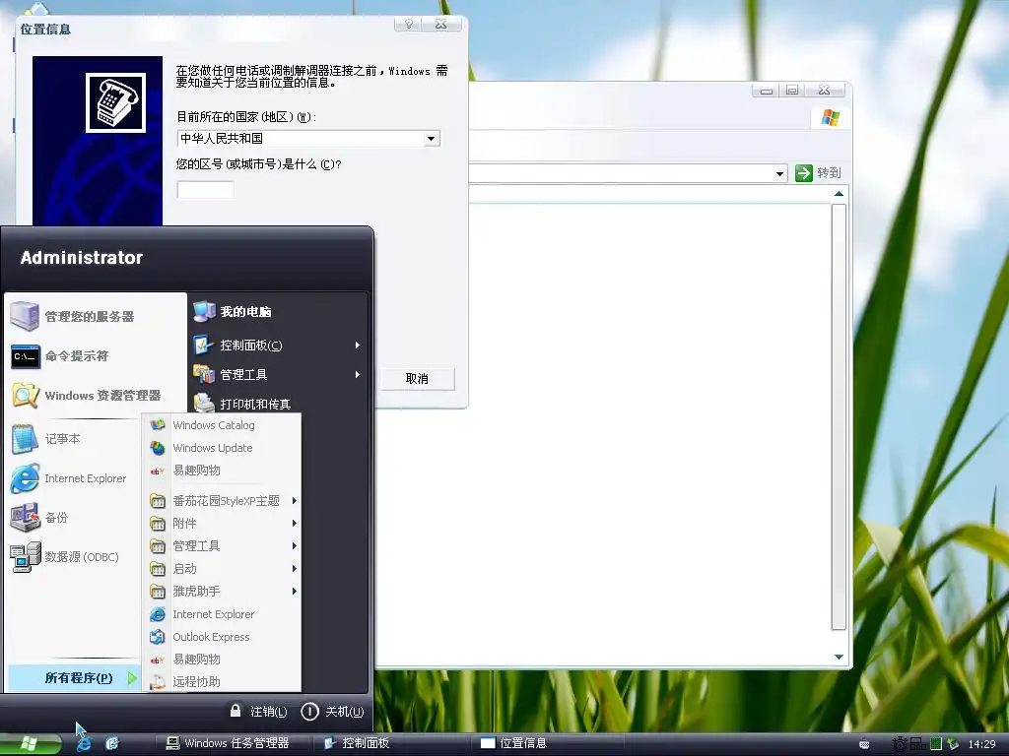Viewport: 1009px width, 756px height.
Task: Click 关机(U) shut down button
Action: (333, 712)
